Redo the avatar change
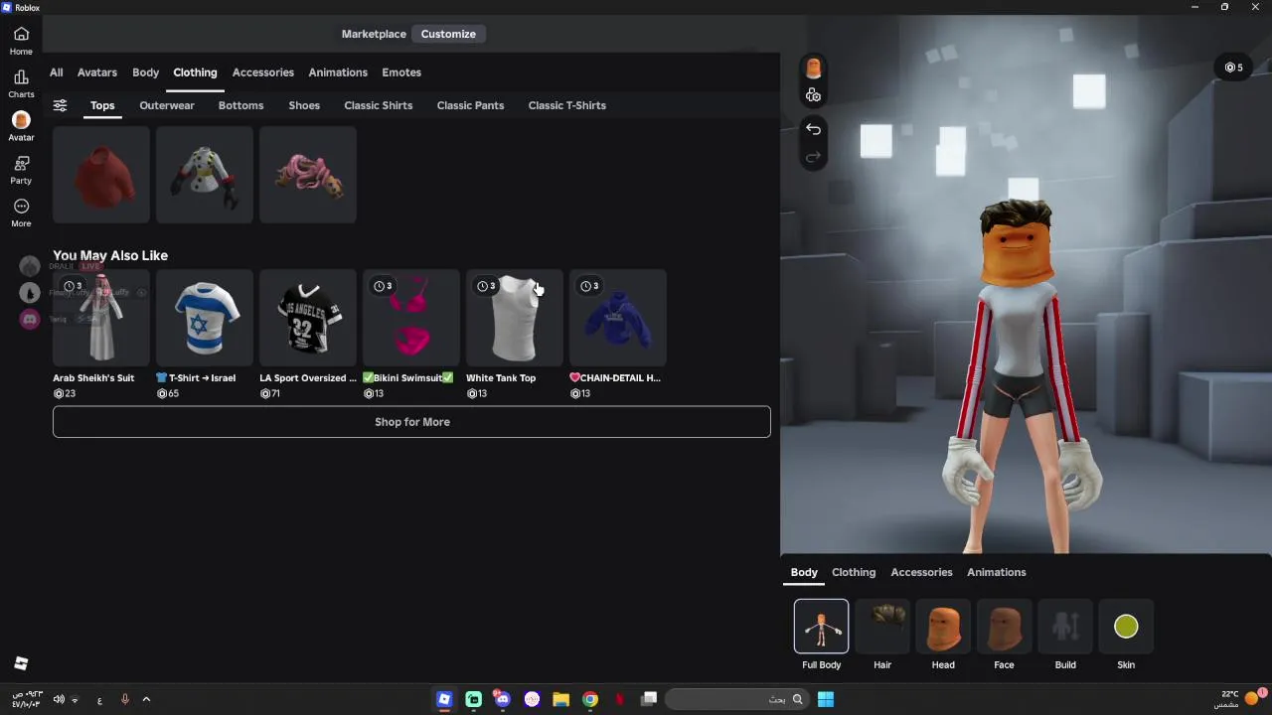 813,157
